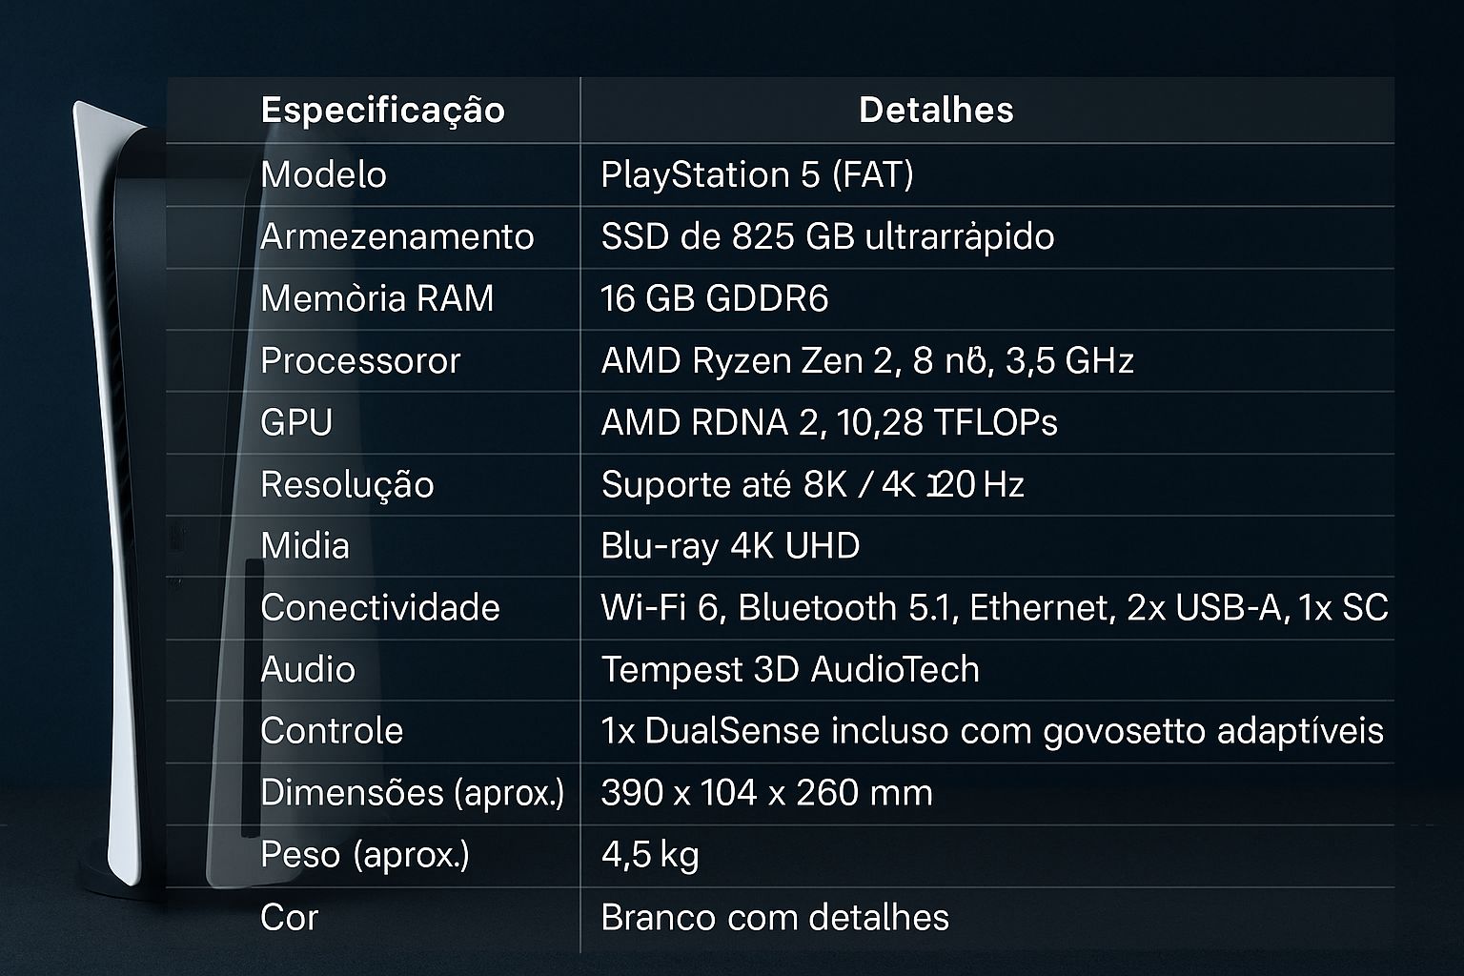Select the GPU row label
Screen dimensions: 1464x976
[x=296, y=423]
